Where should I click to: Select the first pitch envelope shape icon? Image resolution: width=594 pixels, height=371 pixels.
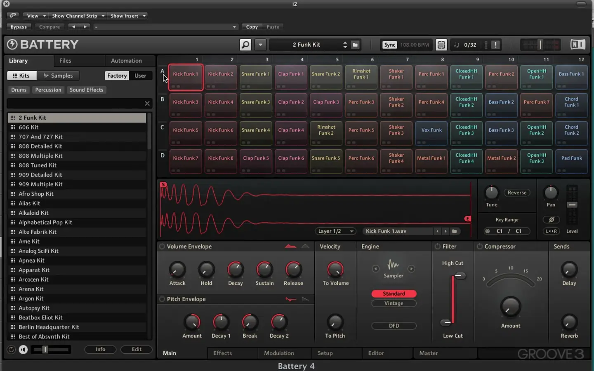[x=291, y=299]
